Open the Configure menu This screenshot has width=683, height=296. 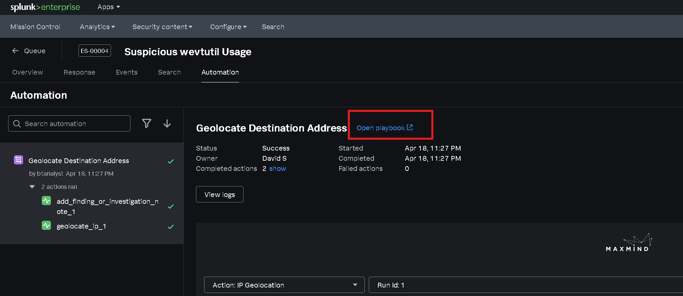tap(228, 27)
